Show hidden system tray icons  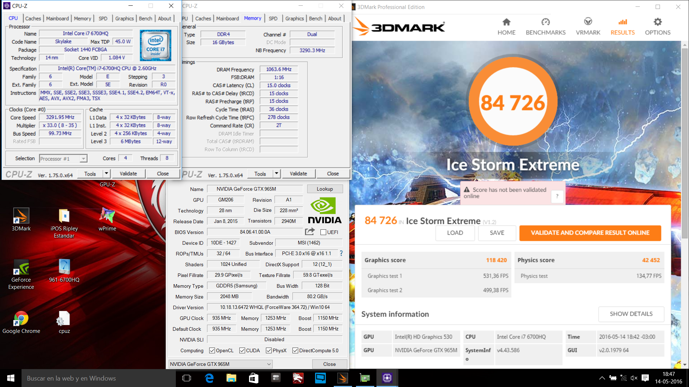602,378
